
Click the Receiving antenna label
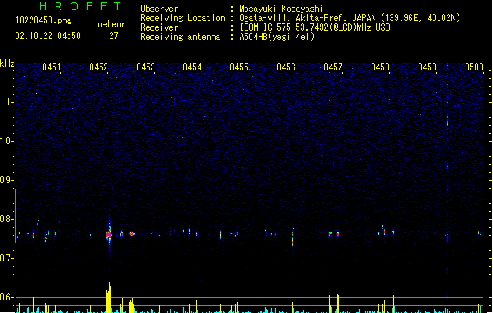[180, 37]
